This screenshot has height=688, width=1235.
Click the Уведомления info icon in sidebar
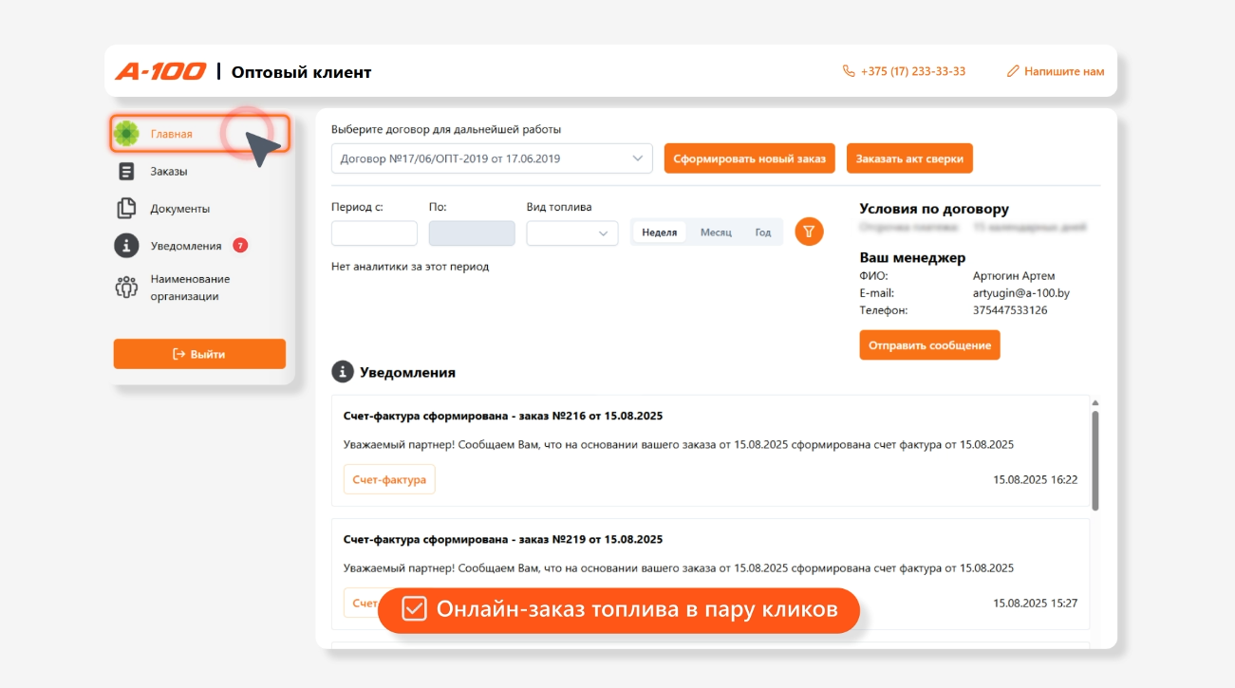click(126, 246)
